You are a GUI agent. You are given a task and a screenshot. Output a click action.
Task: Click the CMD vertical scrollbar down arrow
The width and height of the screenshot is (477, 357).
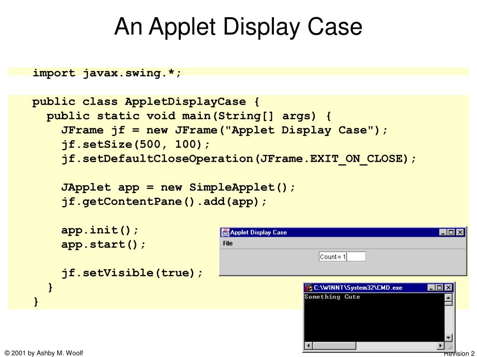click(x=449, y=337)
